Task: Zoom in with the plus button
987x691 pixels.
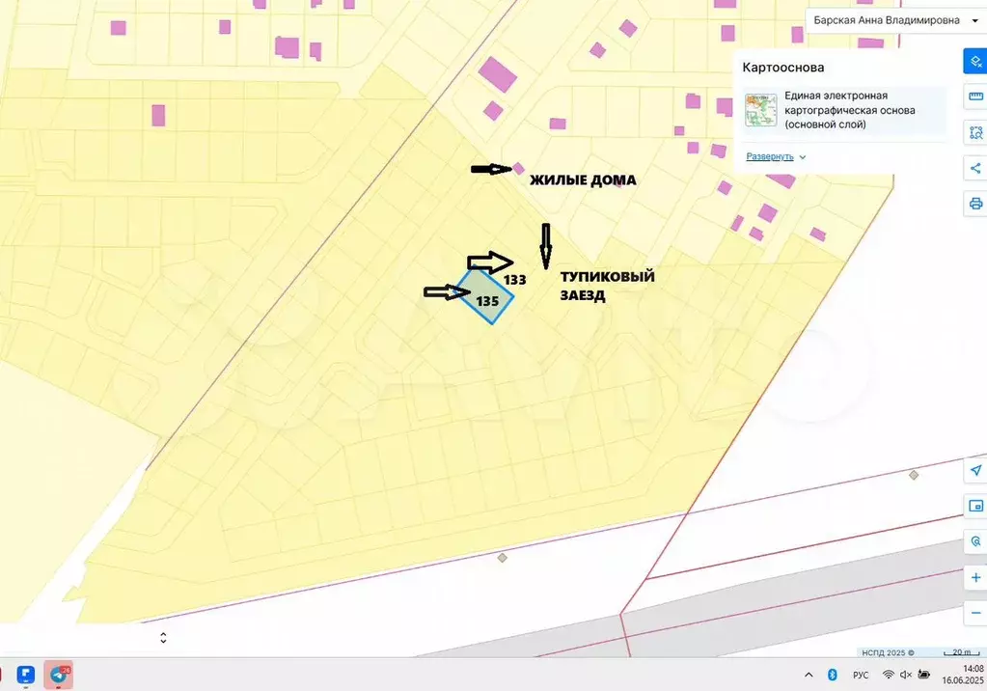Action: (x=975, y=578)
